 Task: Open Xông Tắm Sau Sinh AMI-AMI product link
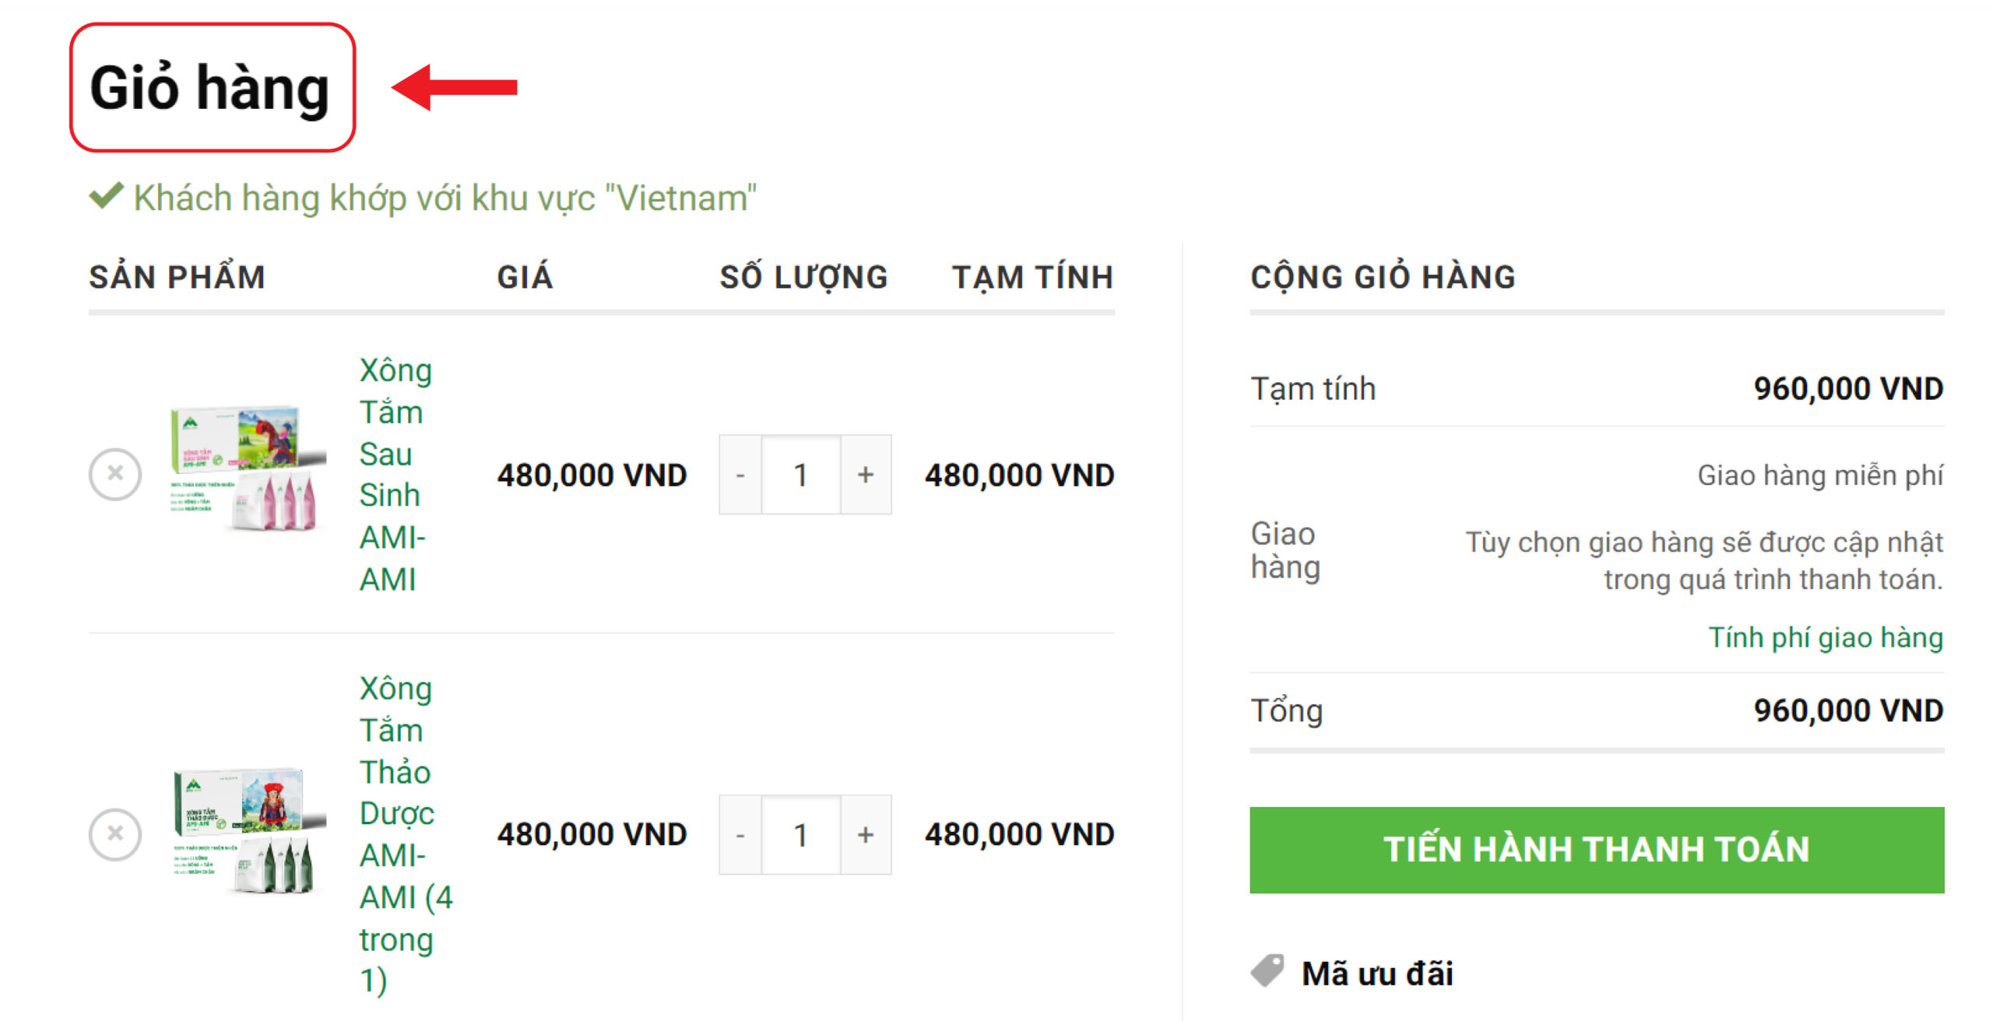tap(394, 475)
